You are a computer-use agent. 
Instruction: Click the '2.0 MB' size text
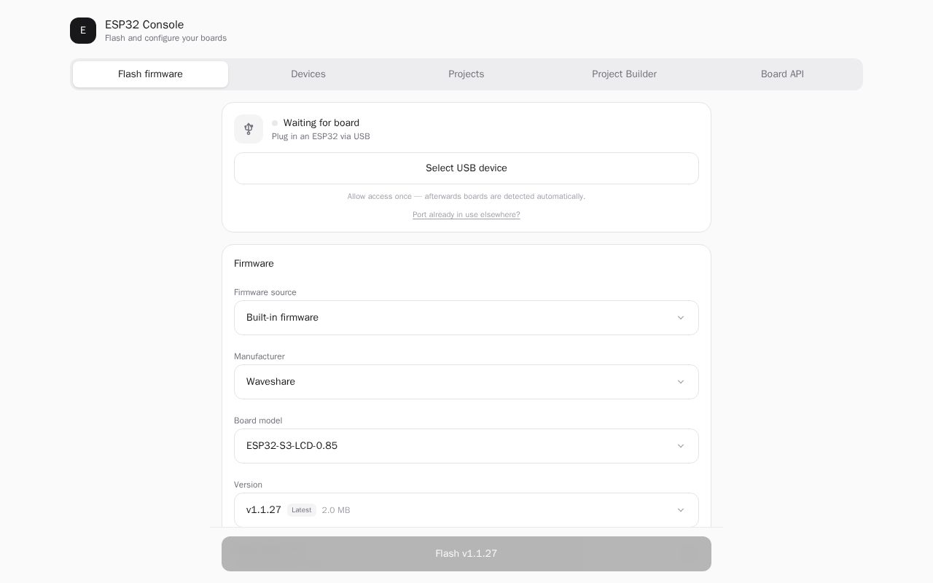click(336, 510)
